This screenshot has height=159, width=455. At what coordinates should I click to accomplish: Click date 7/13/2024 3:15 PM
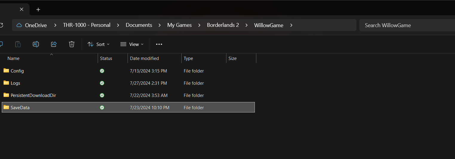(x=148, y=71)
